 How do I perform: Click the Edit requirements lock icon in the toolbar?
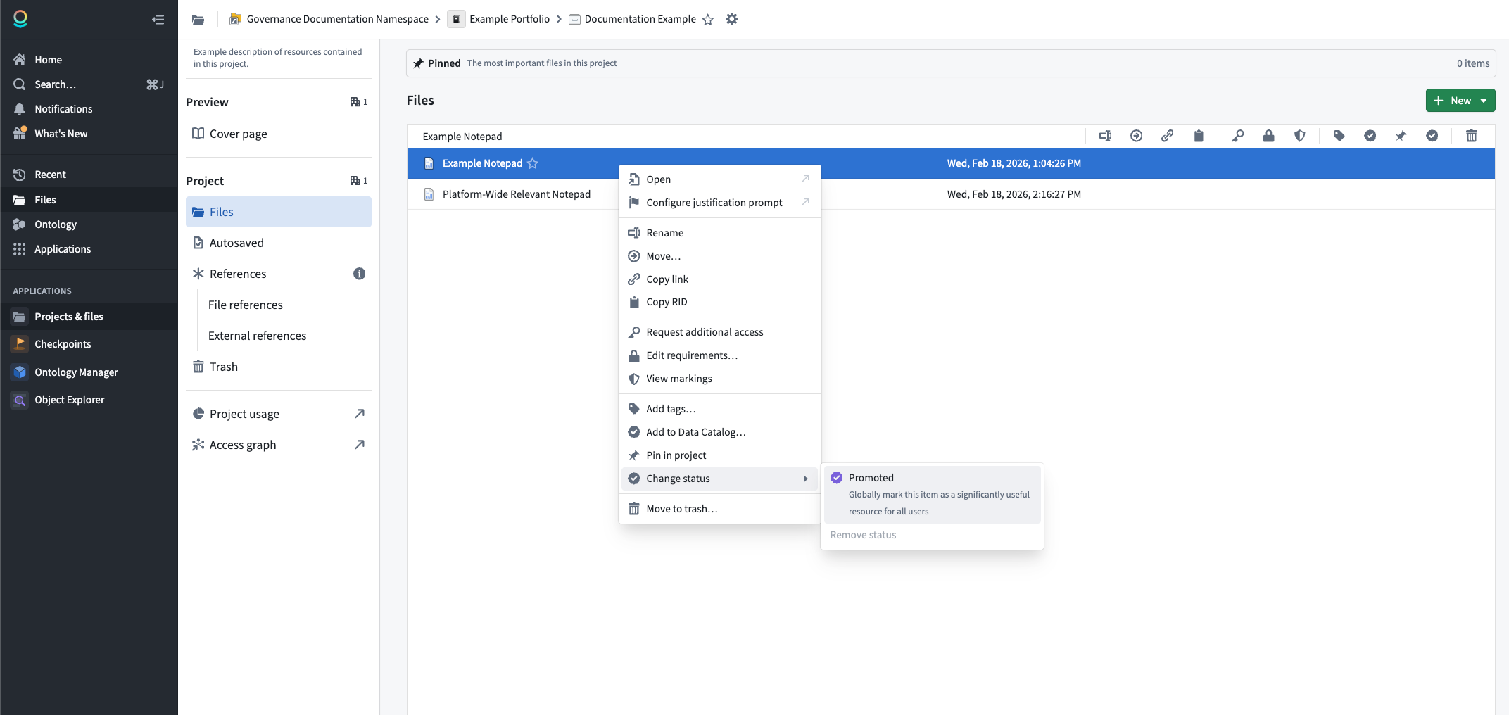pos(1268,136)
